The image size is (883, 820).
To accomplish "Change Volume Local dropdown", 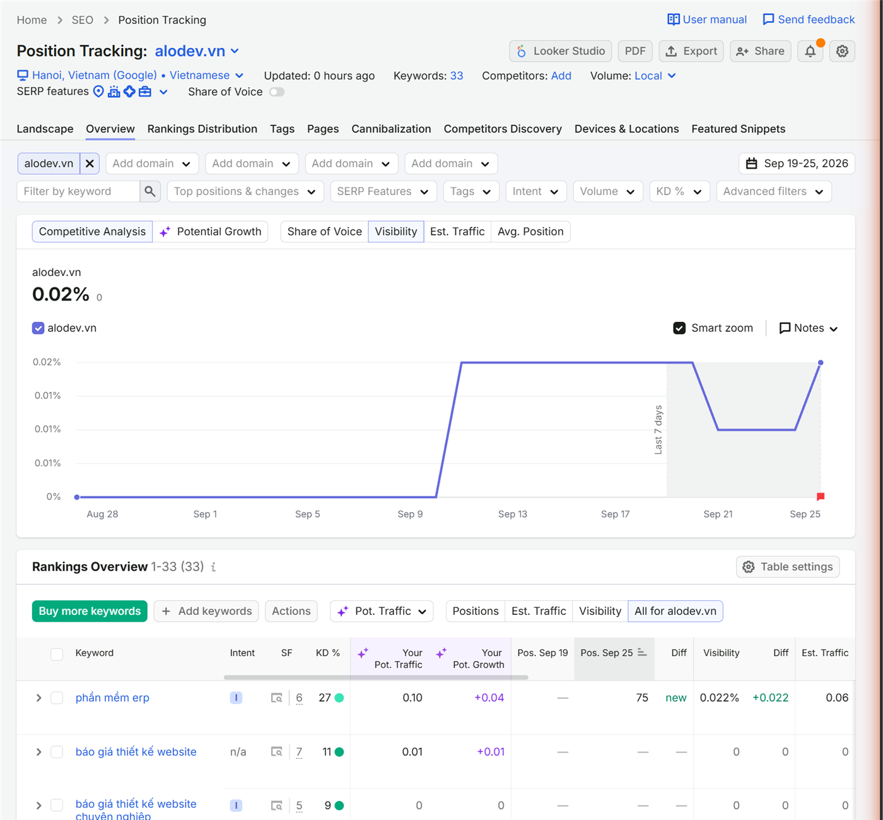I will click(x=655, y=76).
